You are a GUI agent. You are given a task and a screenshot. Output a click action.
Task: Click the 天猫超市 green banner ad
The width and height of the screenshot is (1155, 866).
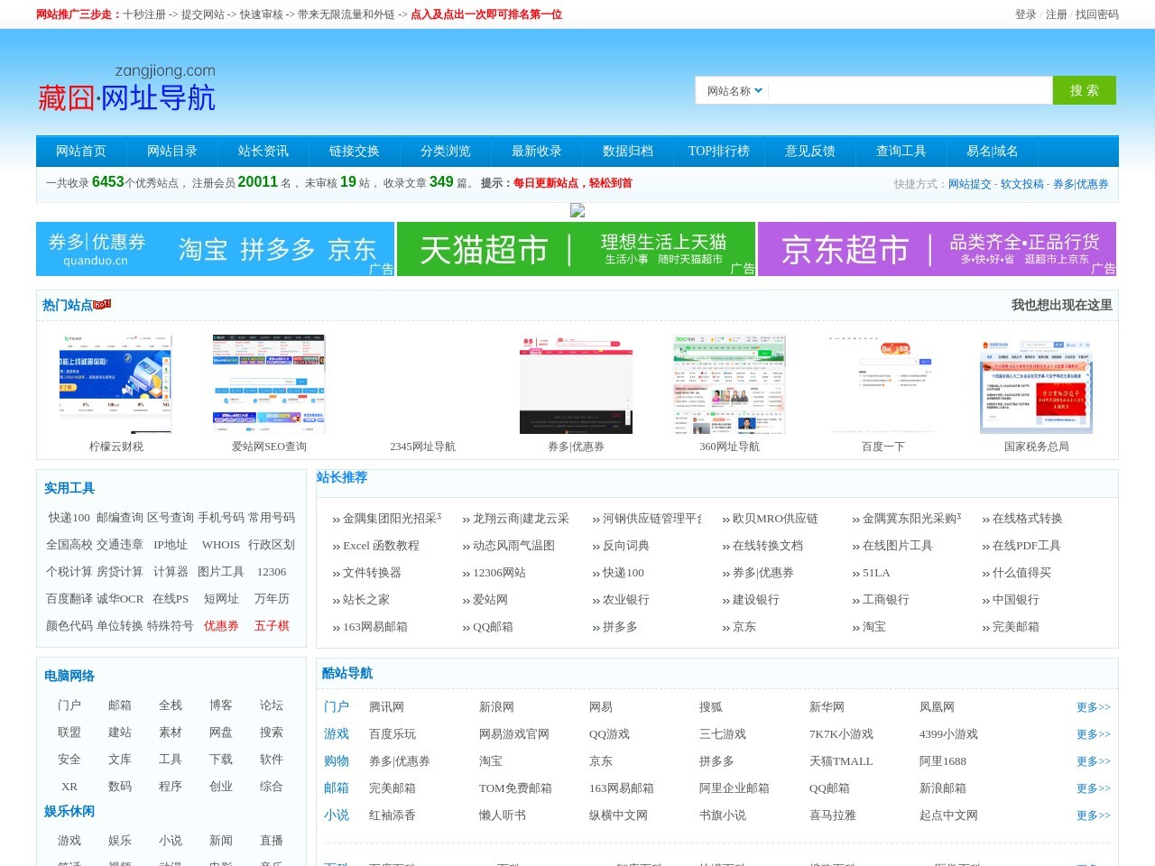coord(576,249)
